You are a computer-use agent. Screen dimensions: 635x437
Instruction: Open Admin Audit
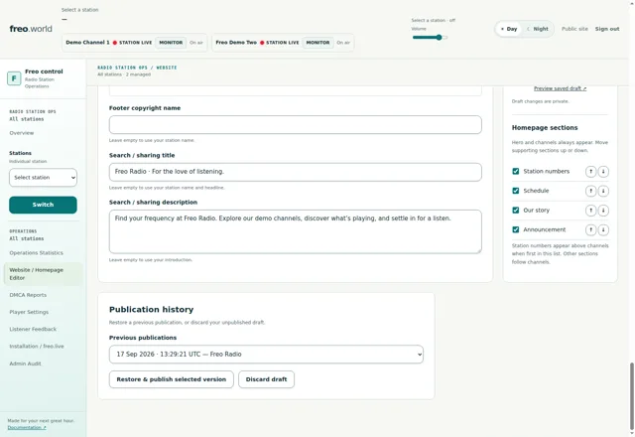point(25,364)
